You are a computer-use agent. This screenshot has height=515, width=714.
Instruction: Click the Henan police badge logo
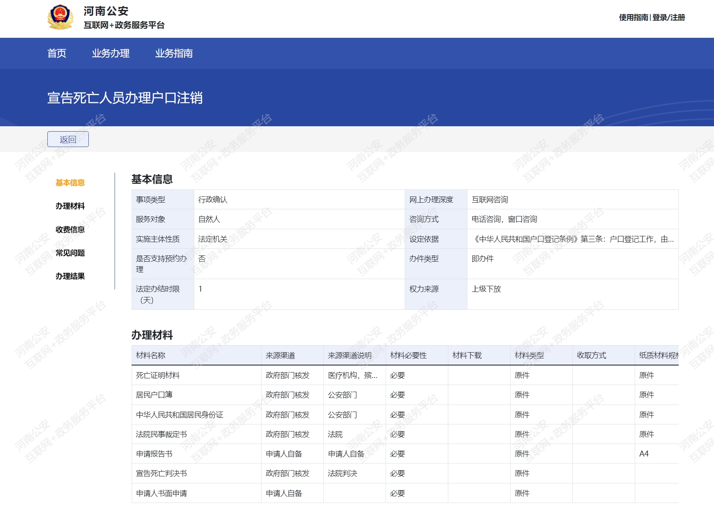(60, 17)
